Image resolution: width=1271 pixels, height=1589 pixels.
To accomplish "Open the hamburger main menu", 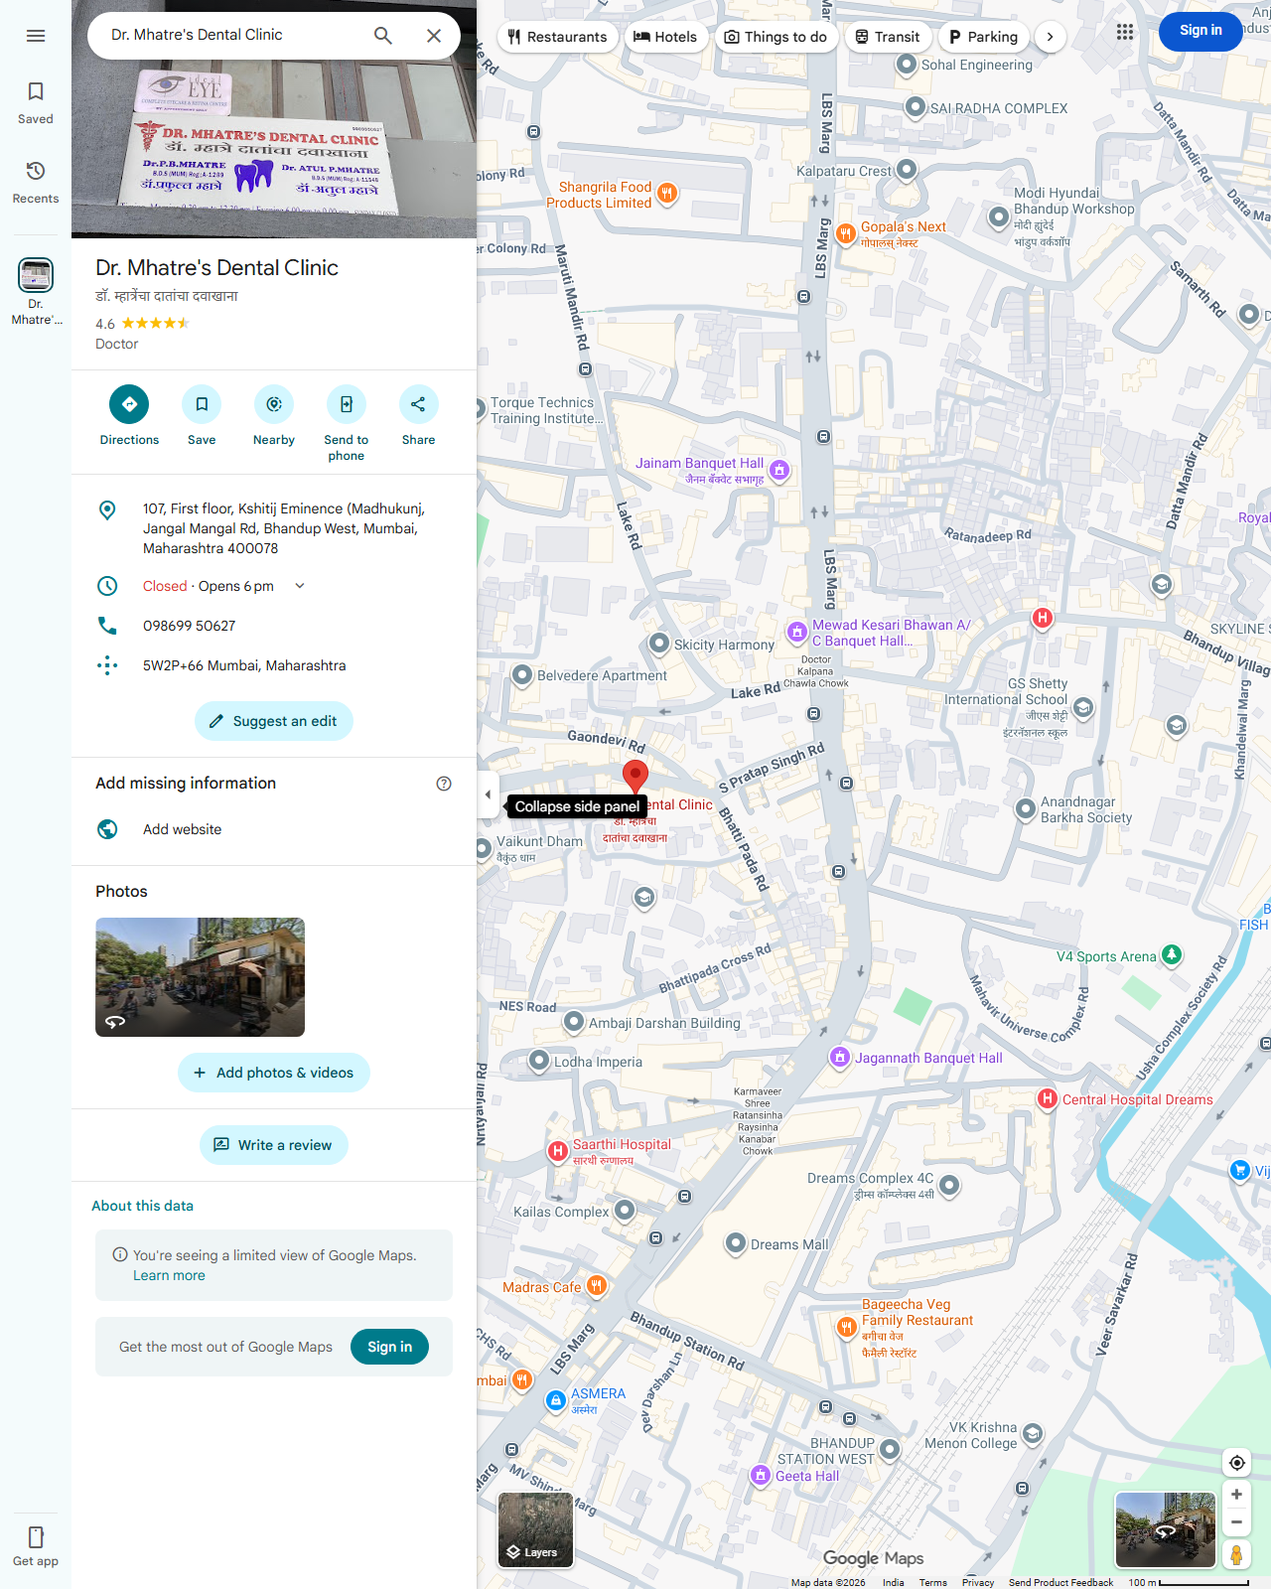I will coord(36,36).
